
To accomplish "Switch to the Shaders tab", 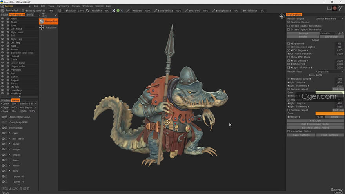I will pos(5,100).
